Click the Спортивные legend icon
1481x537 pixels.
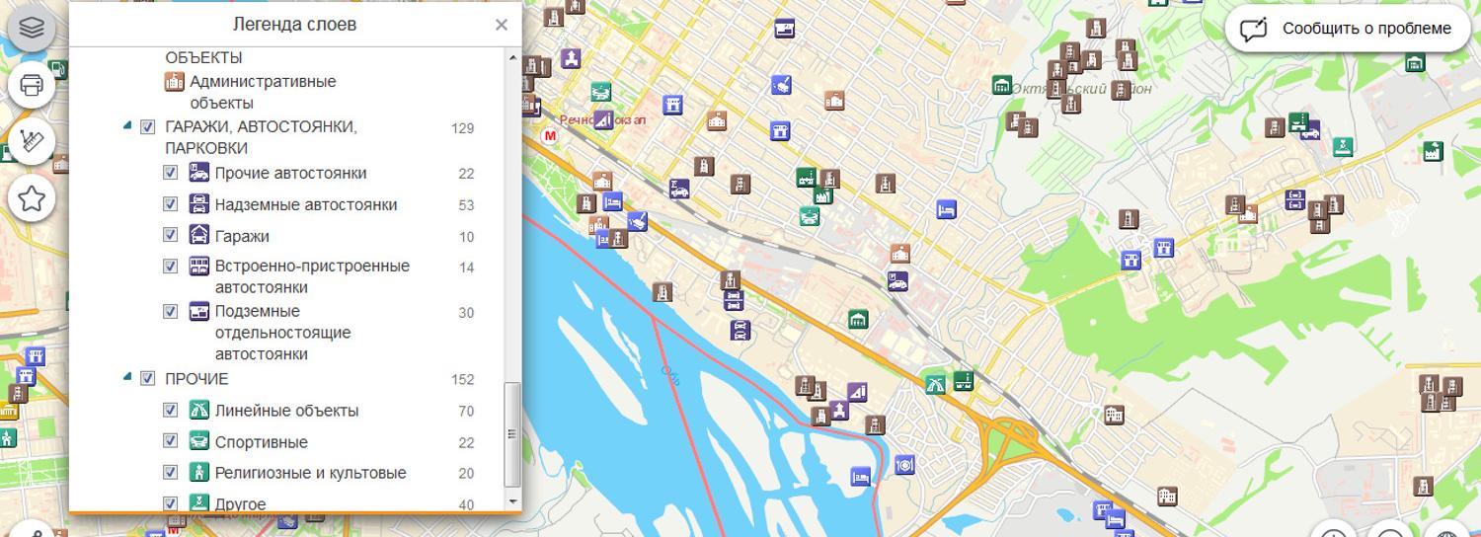[x=199, y=441]
